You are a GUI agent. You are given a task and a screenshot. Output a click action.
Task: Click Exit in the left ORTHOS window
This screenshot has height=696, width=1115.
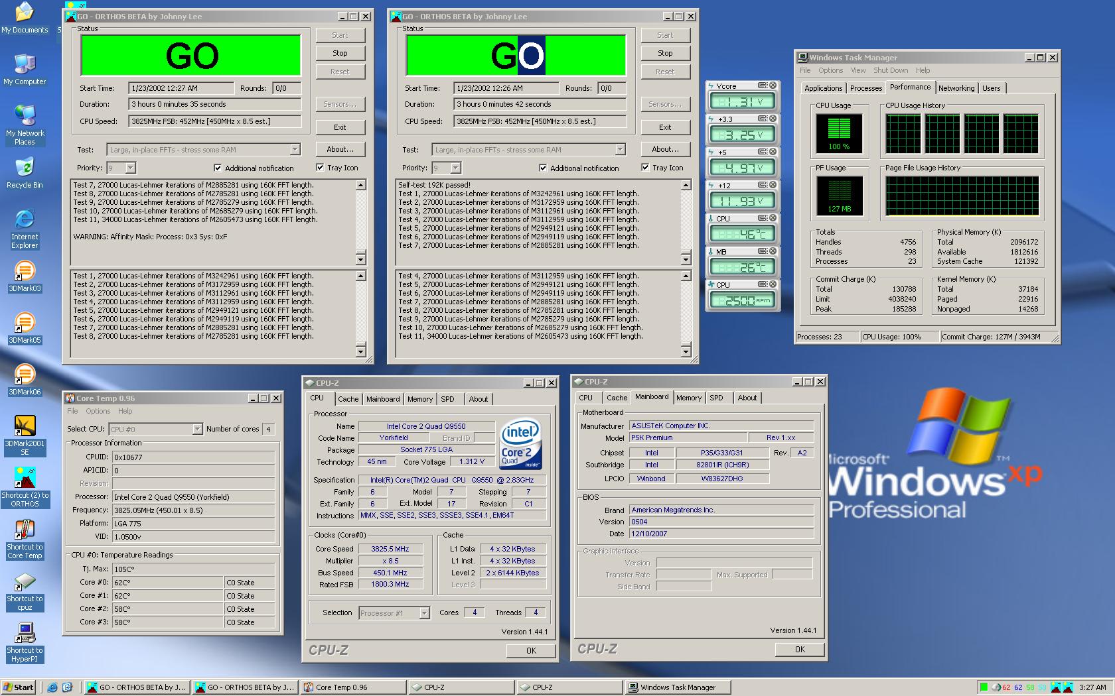pyautogui.click(x=340, y=127)
